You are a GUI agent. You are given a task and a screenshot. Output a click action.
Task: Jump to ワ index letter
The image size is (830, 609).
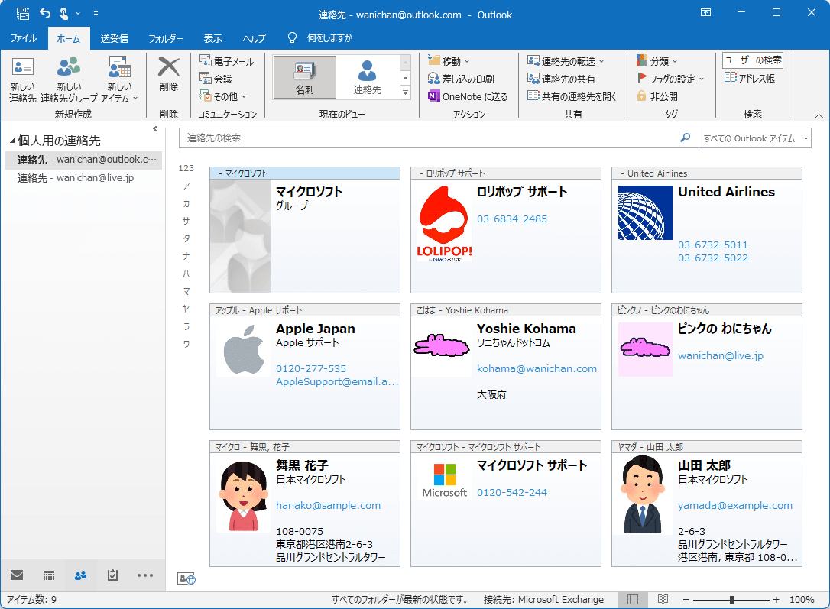186,344
